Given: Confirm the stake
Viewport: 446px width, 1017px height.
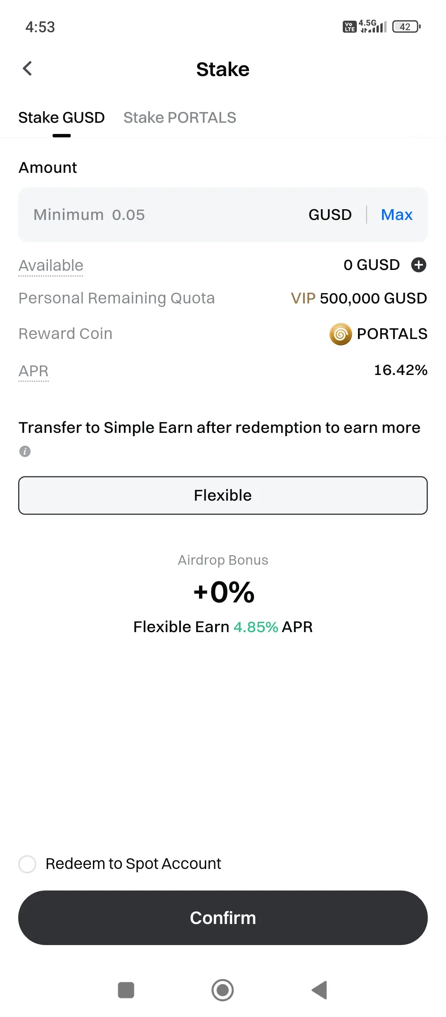Looking at the screenshot, I should 223,918.
